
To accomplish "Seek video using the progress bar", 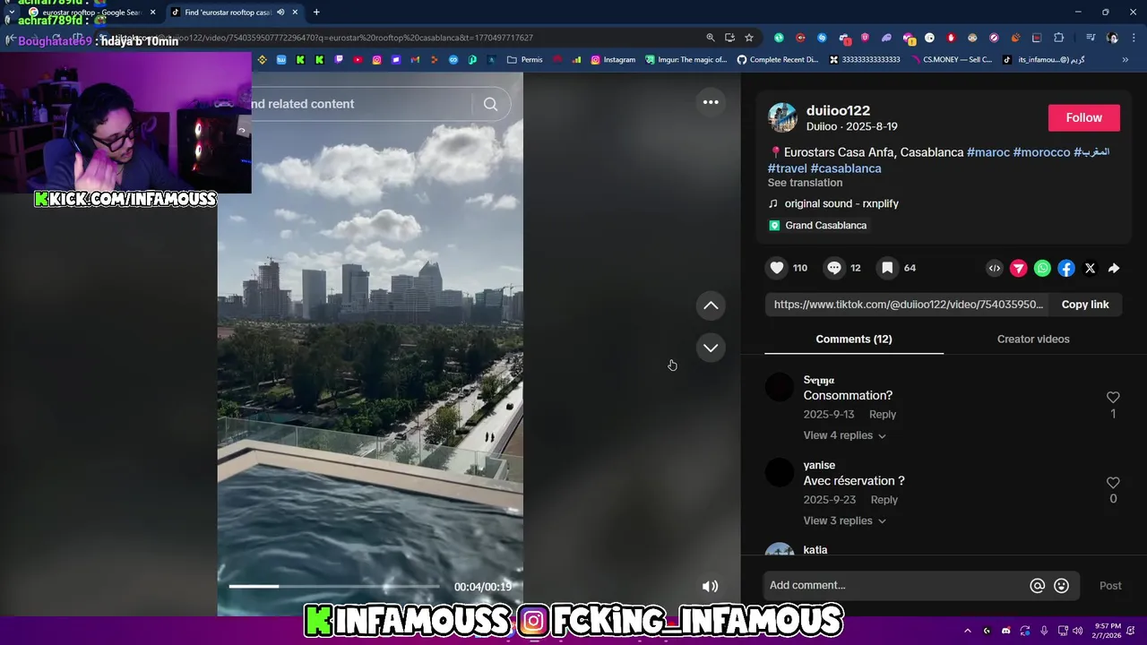I will pyautogui.click(x=334, y=586).
